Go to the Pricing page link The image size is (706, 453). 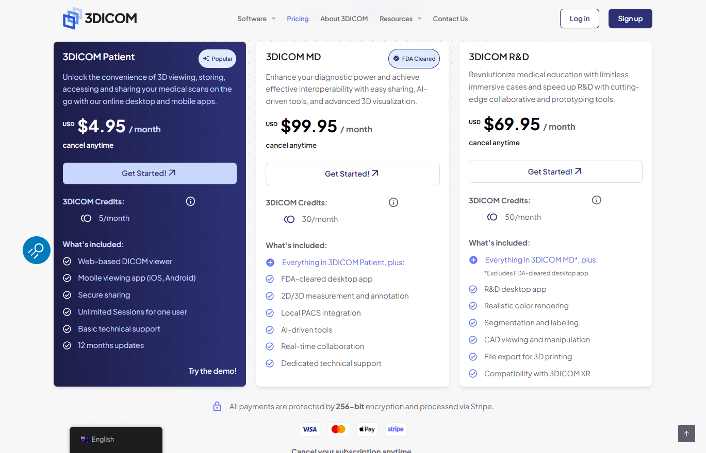click(298, 19)
